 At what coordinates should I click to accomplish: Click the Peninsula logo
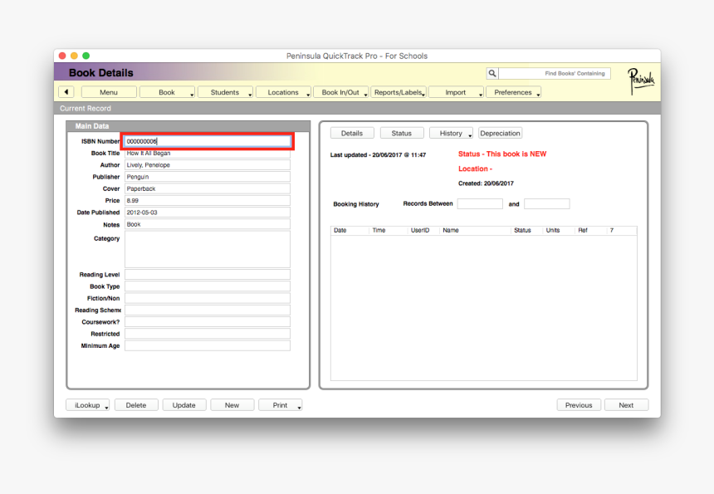[641, 81]
